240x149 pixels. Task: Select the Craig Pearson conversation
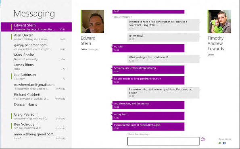coord(36,116)
